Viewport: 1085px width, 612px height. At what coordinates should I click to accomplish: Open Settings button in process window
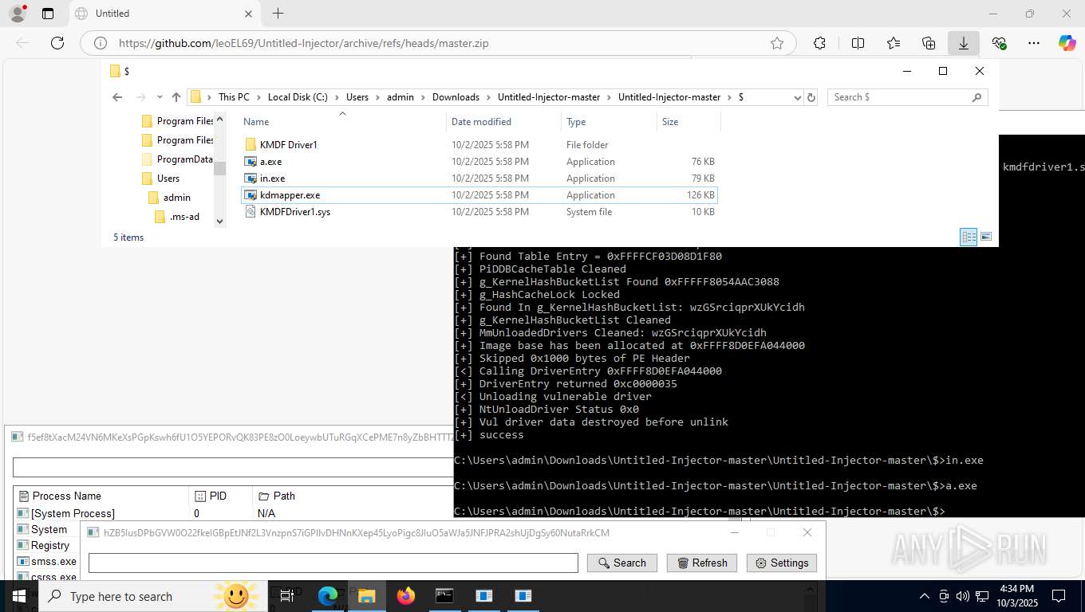pyautogui.click(x=782, y=563)
